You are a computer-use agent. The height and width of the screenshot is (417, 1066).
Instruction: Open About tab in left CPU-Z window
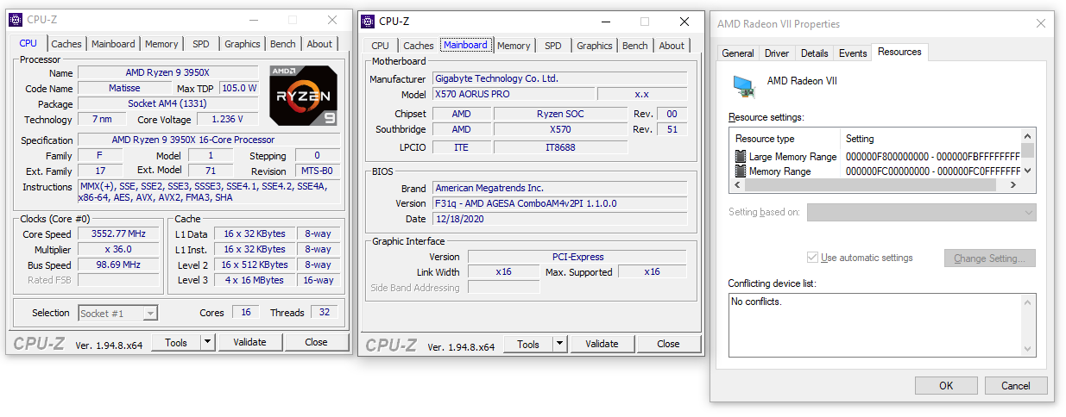(x=319, y=44)
